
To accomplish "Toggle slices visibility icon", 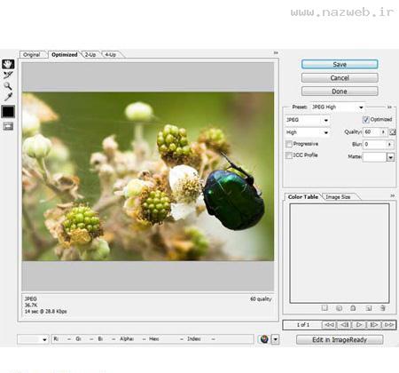I will click(x=8, y=126).
